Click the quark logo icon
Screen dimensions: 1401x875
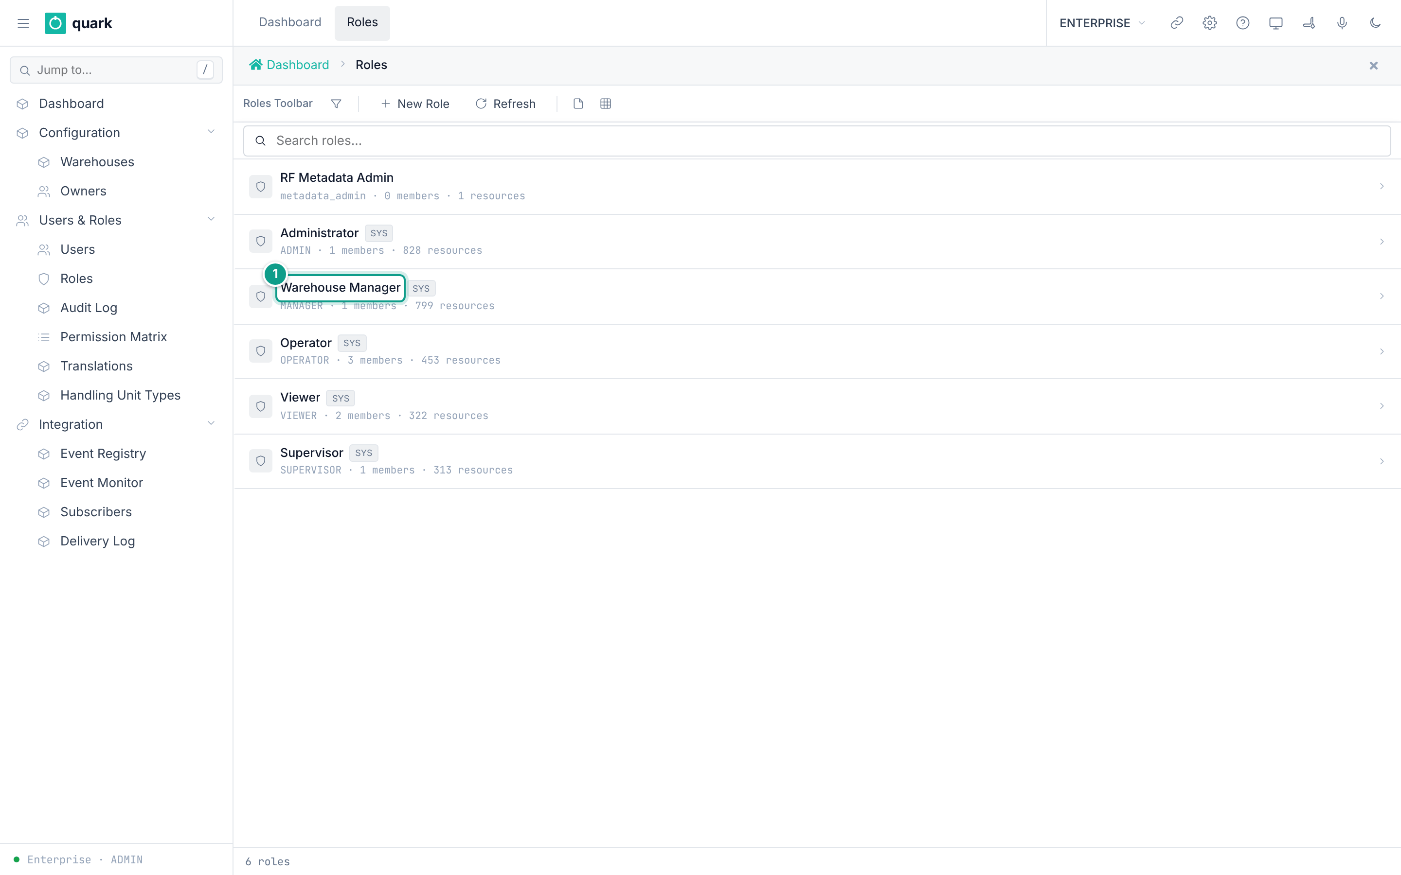pos(55,23)
